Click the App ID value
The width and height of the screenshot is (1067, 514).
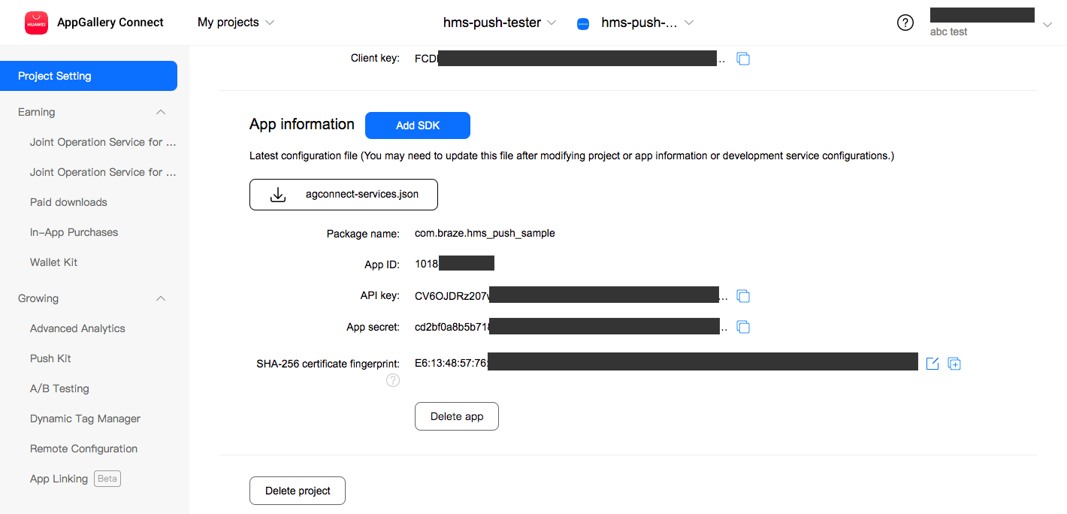pos(455,264)
